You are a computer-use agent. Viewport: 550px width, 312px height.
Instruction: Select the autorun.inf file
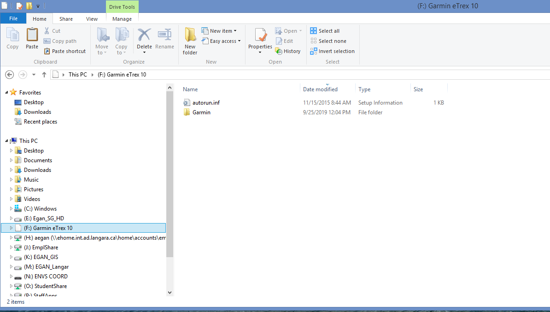pos(206,103)
